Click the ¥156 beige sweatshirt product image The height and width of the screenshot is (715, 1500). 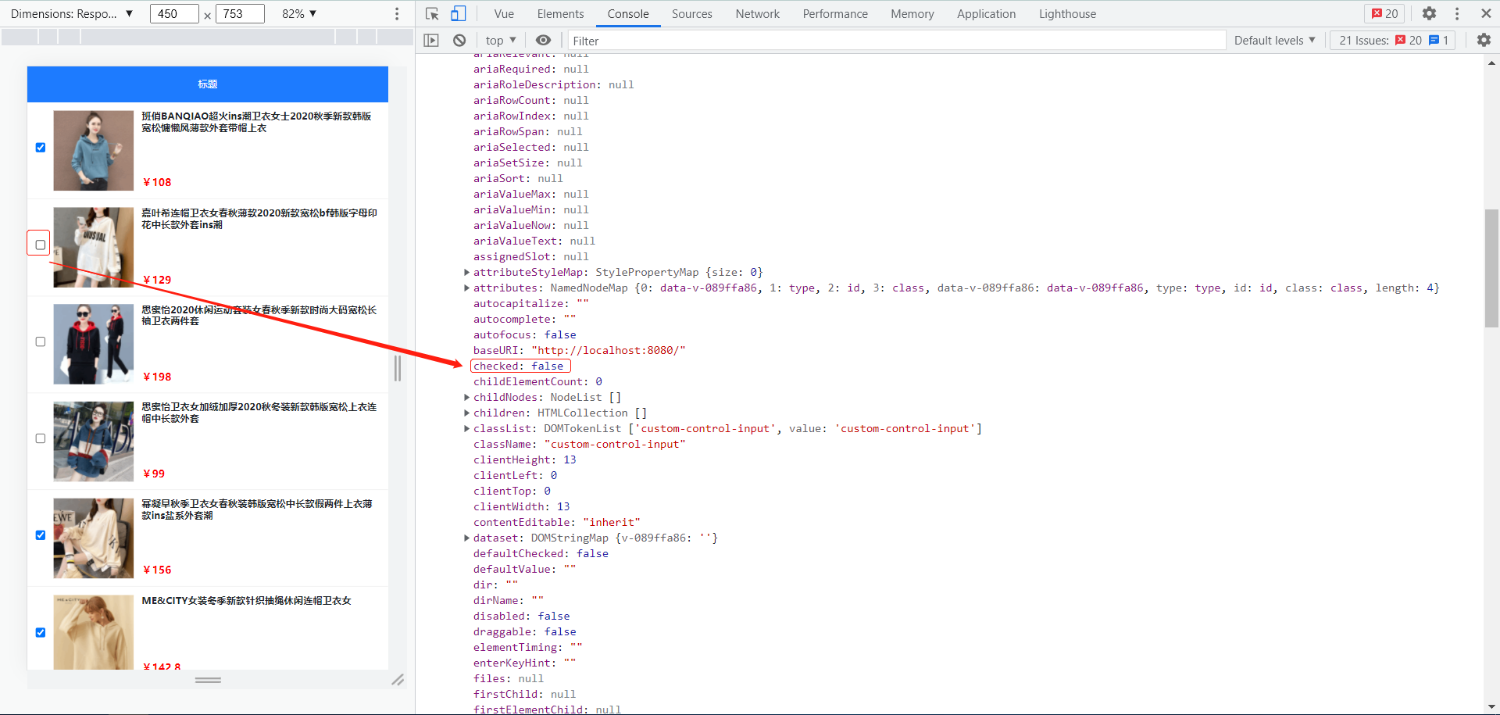click(94, 538)
